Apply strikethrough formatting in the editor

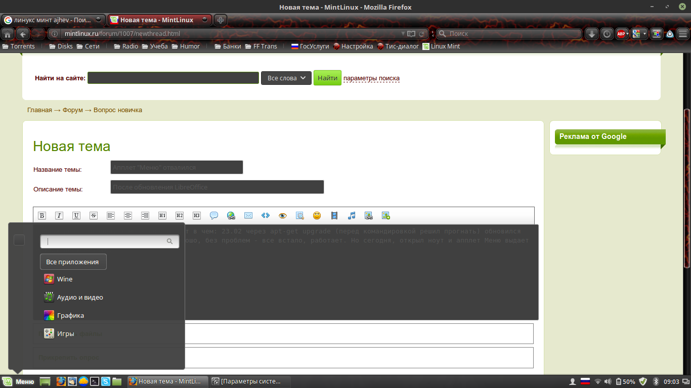[94, 216]
